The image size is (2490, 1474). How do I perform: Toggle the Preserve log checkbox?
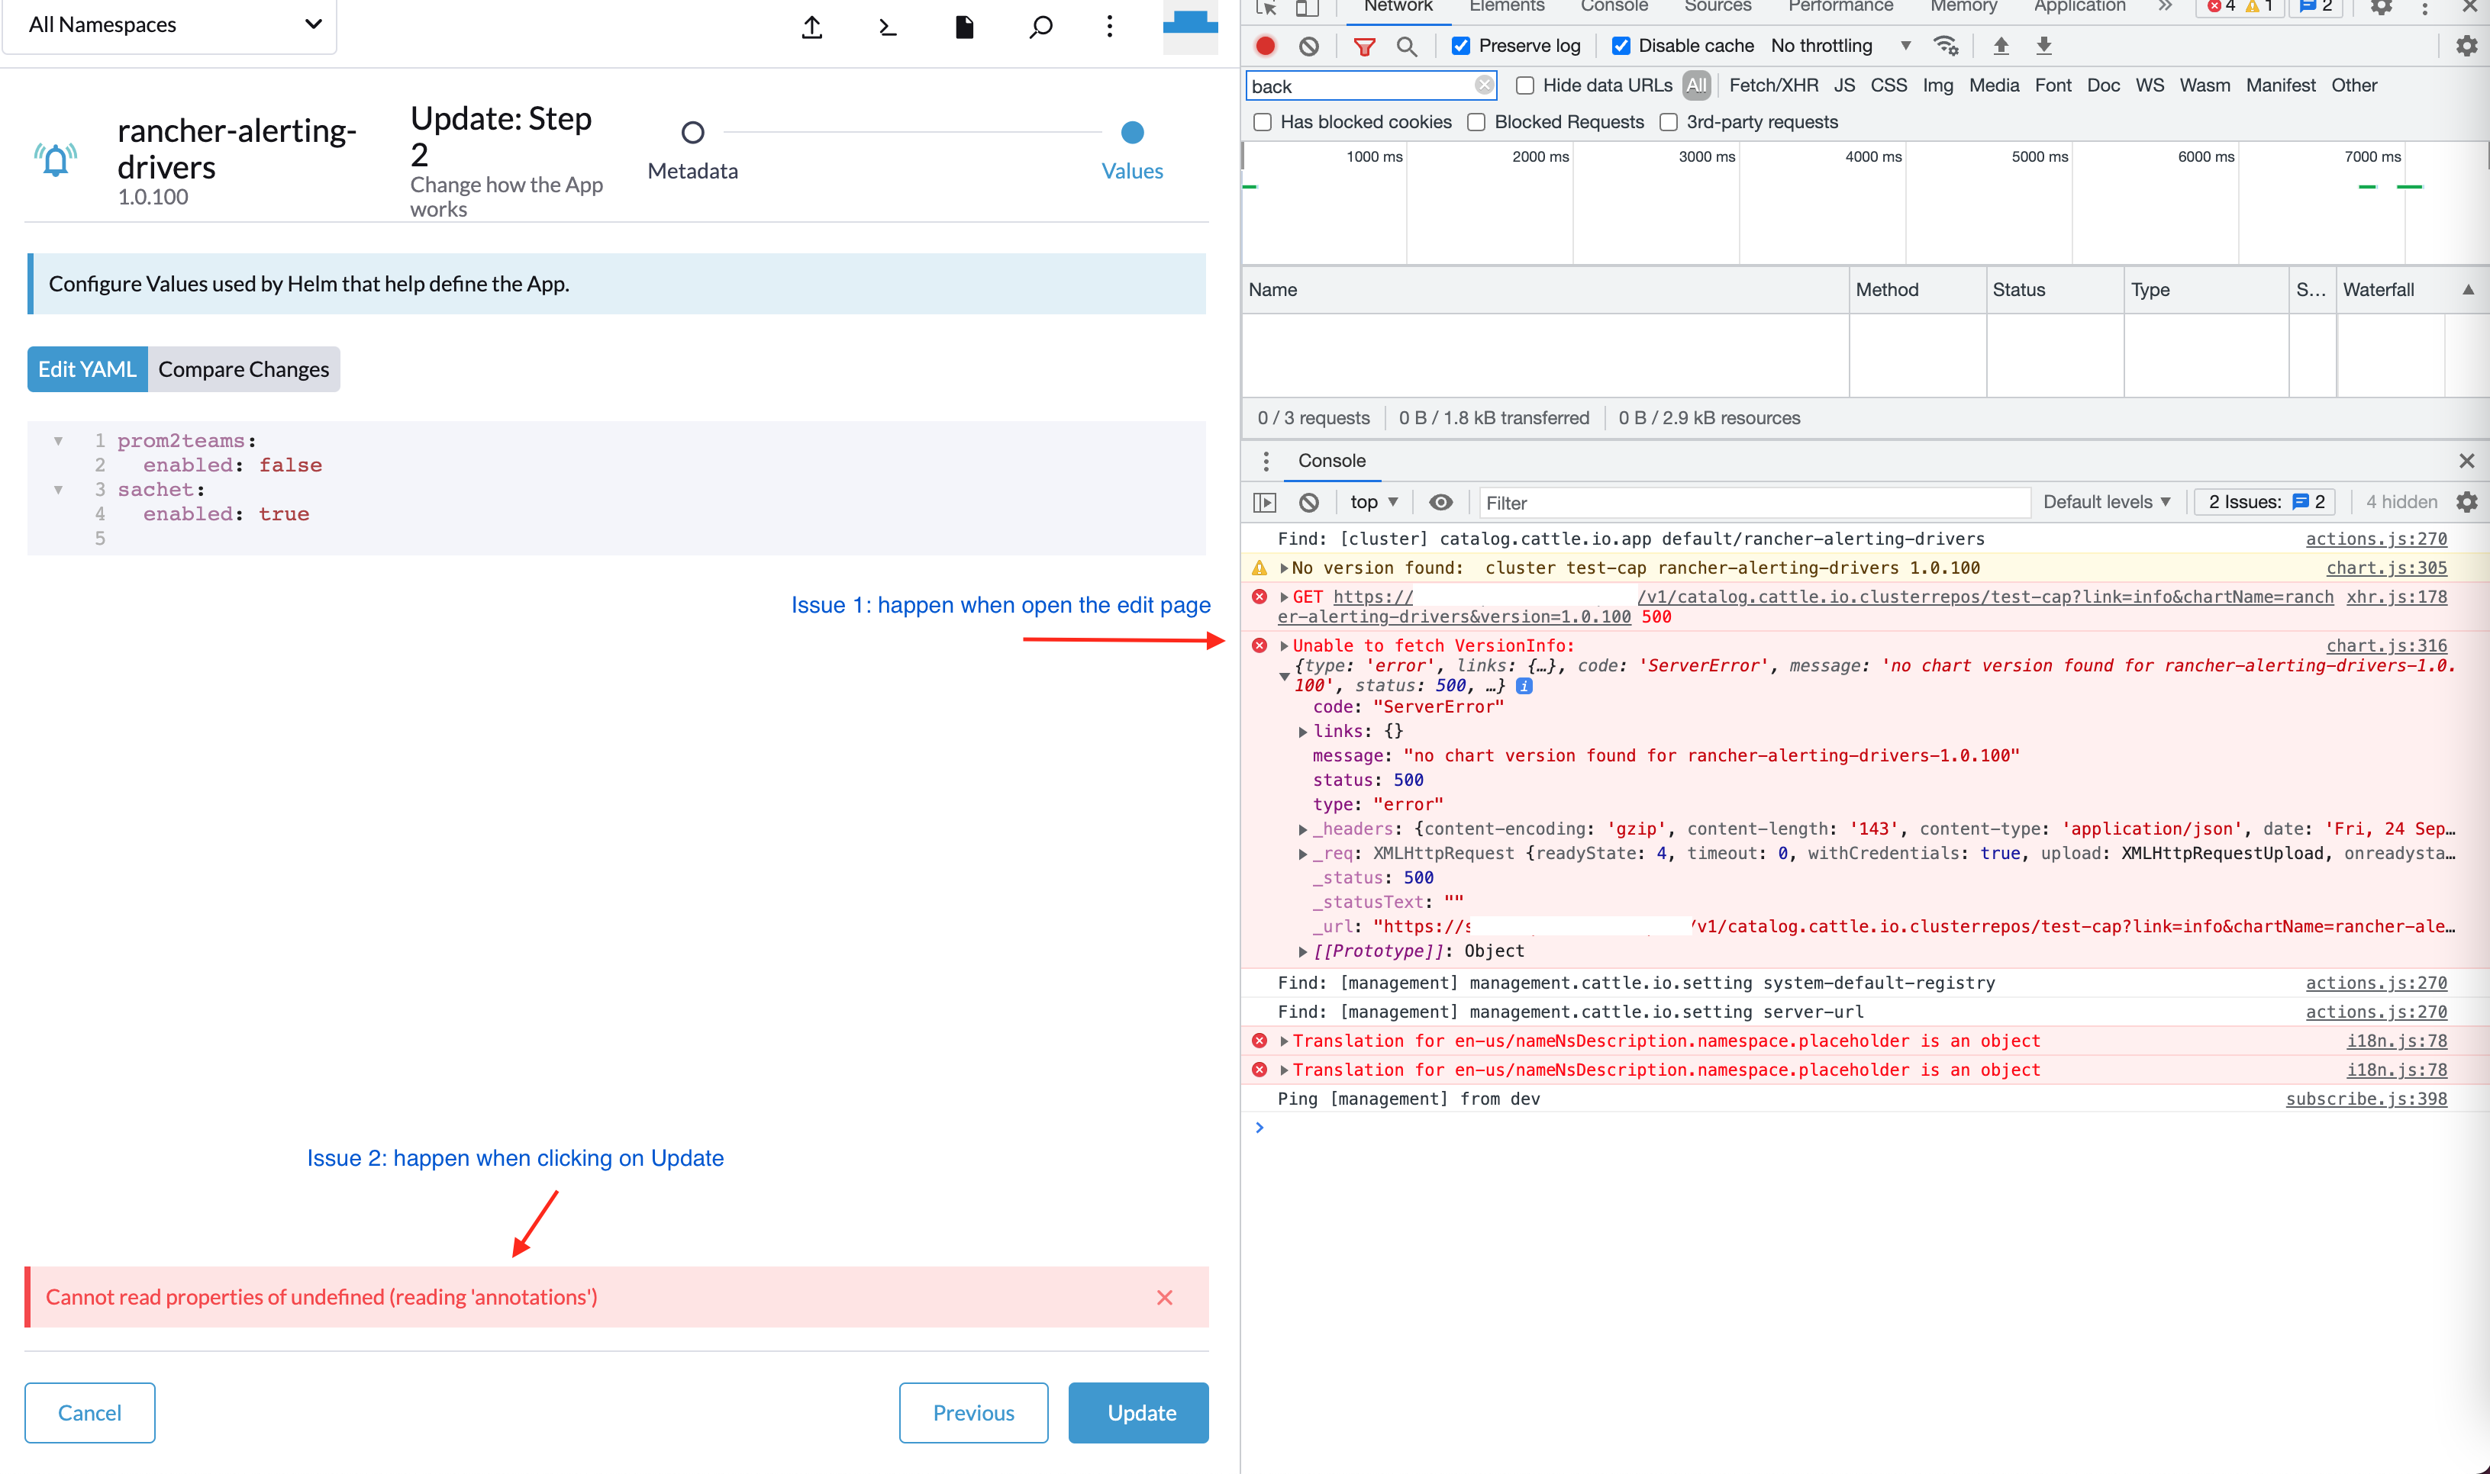click(1460, 46)
